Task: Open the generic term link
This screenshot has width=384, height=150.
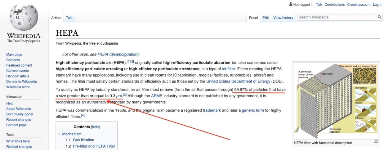Action: coord(253,110)
